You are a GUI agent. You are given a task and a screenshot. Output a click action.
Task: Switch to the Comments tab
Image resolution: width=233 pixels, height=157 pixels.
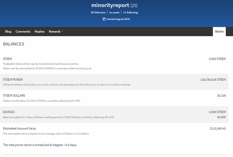(23, 32)
